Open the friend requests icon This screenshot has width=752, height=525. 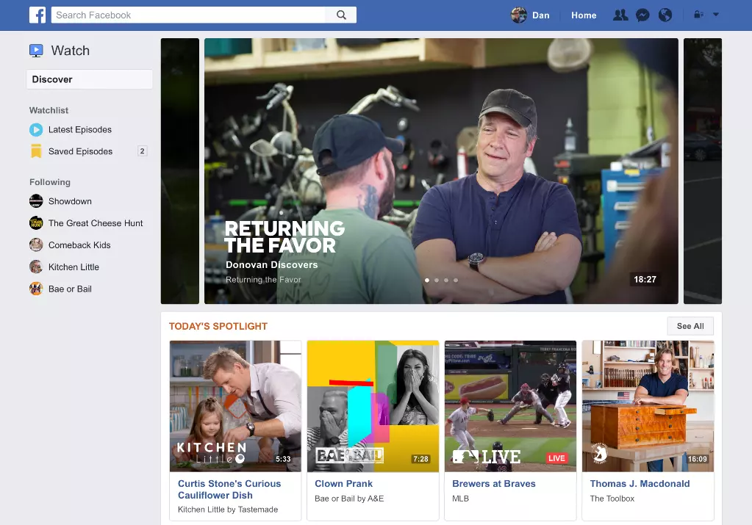coord(620,15)
